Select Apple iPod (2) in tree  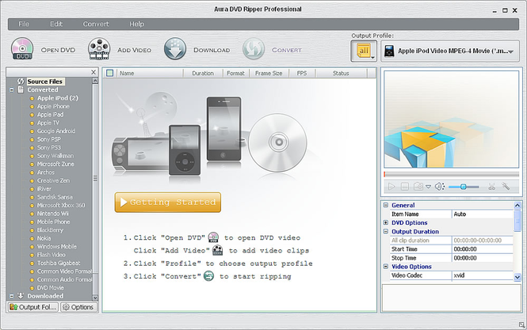[x=58, y=98]
